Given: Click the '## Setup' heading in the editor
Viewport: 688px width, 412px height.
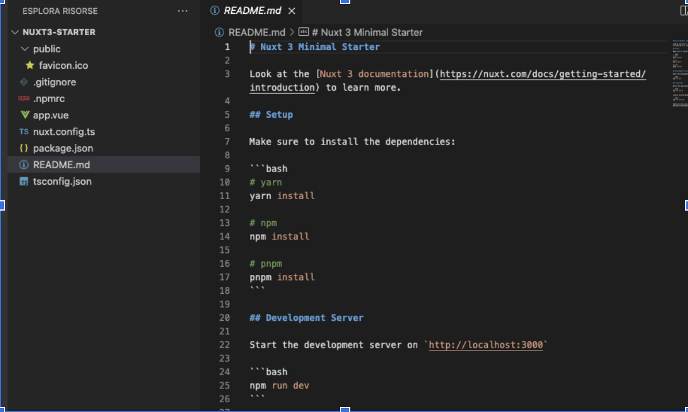Looking at the screenshot, I should click(x=271, y=115).
